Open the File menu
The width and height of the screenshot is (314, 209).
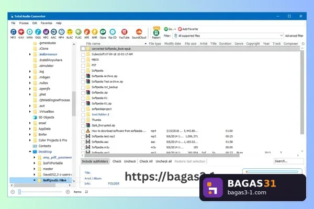point(13,23)
